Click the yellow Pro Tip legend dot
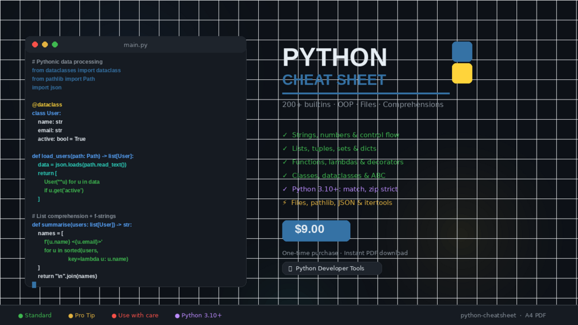This screenshot has width=578, height=325. click(x=71, y=316)
